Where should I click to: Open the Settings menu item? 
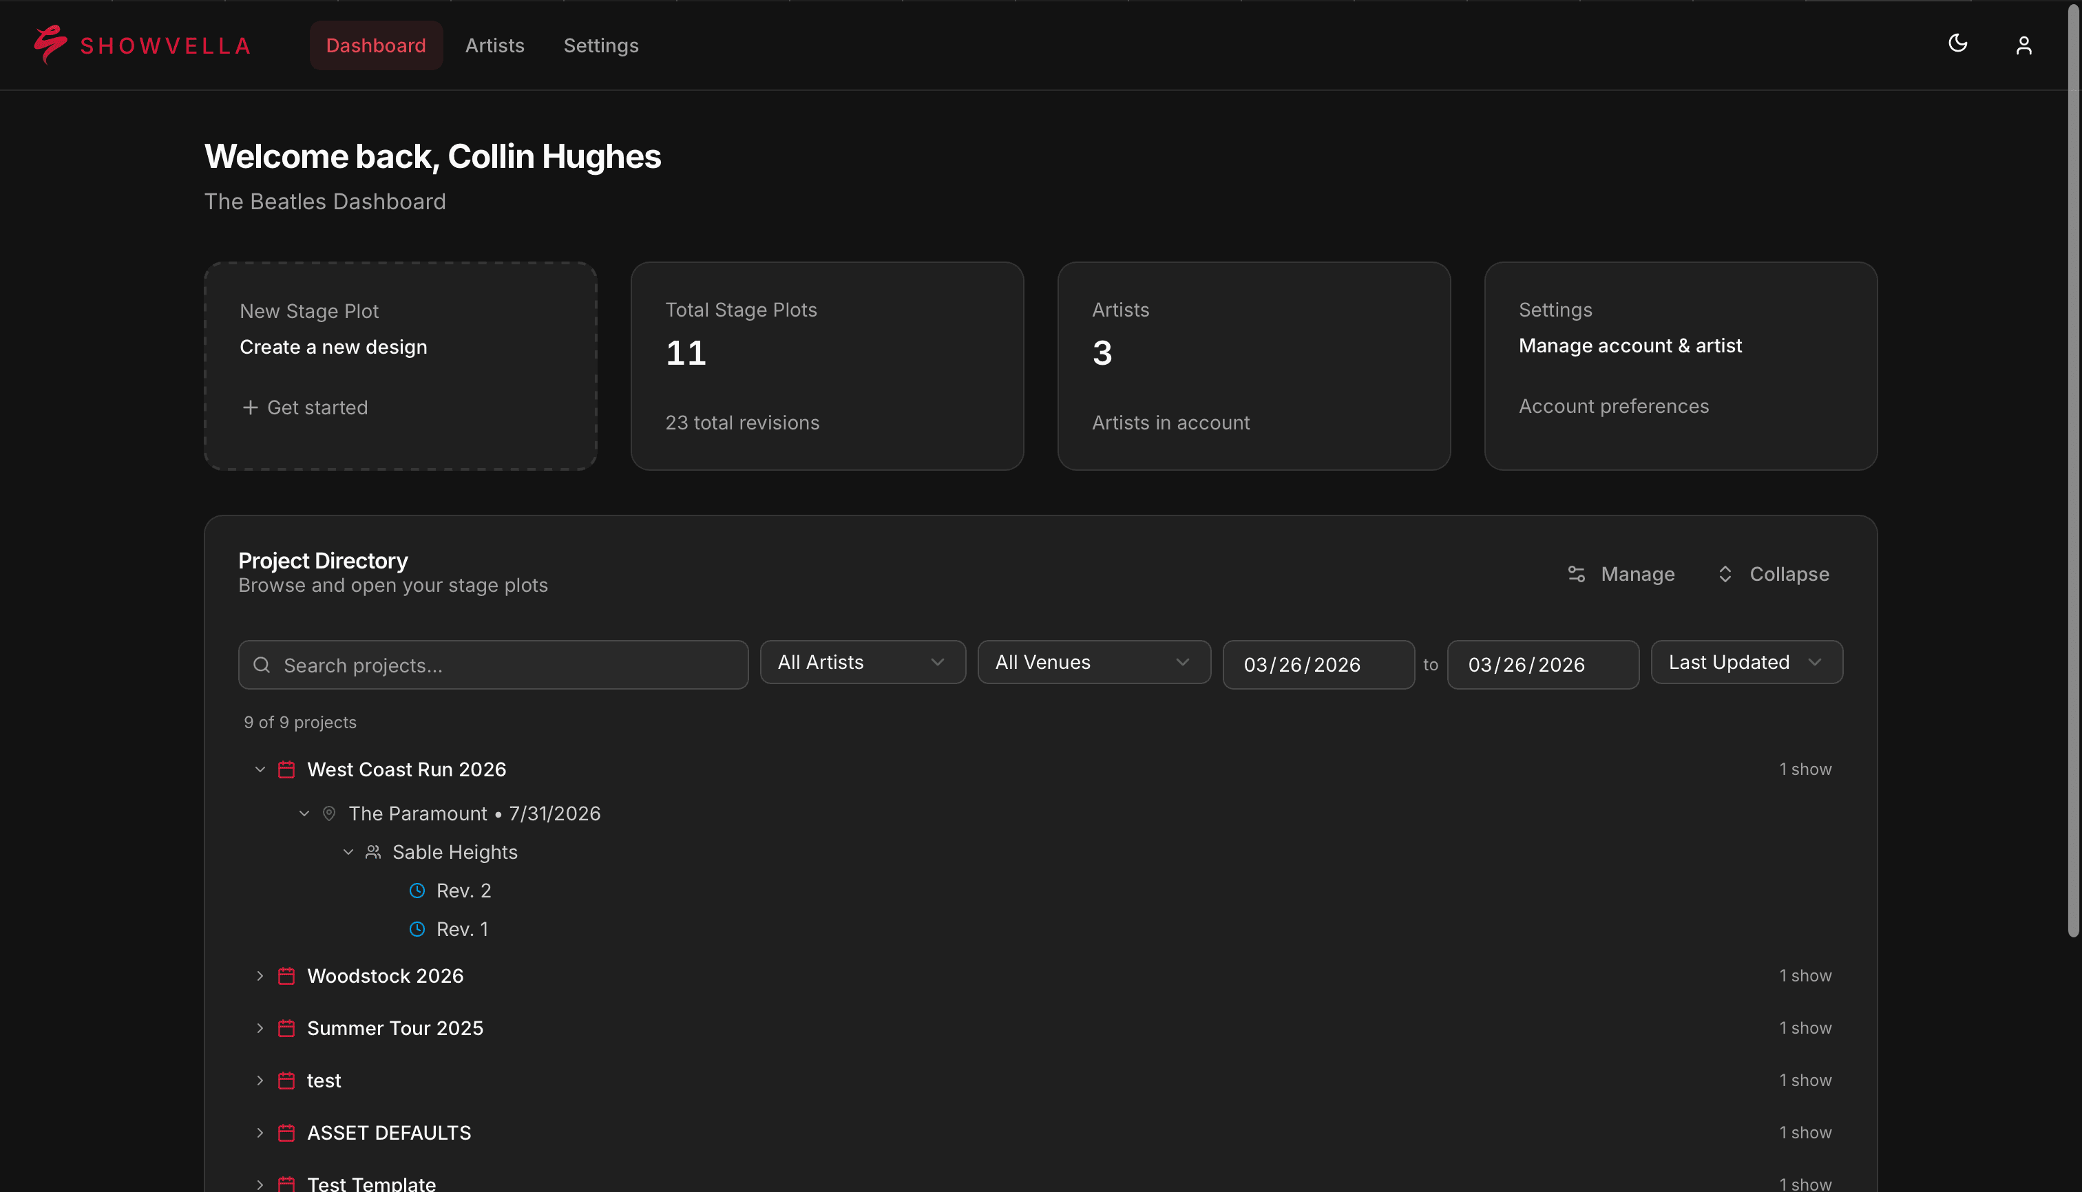(x=600, y=45)
